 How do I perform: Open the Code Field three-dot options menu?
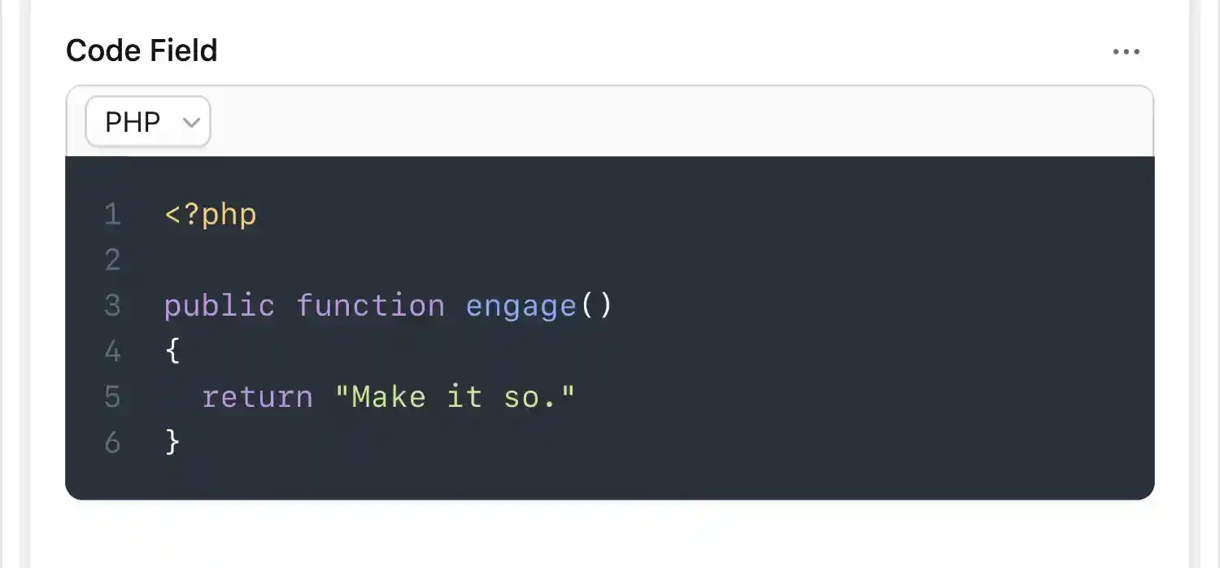(1126, 52)
